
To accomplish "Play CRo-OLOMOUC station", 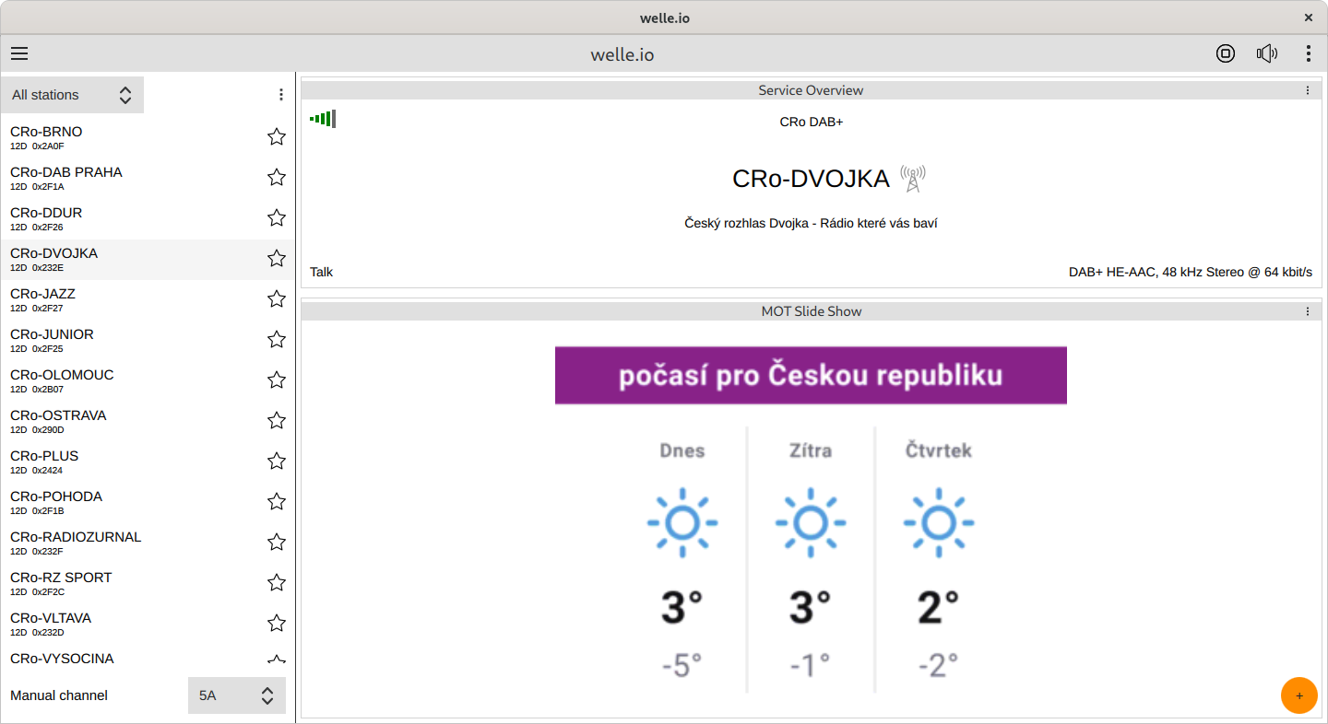I will [148, 381].
